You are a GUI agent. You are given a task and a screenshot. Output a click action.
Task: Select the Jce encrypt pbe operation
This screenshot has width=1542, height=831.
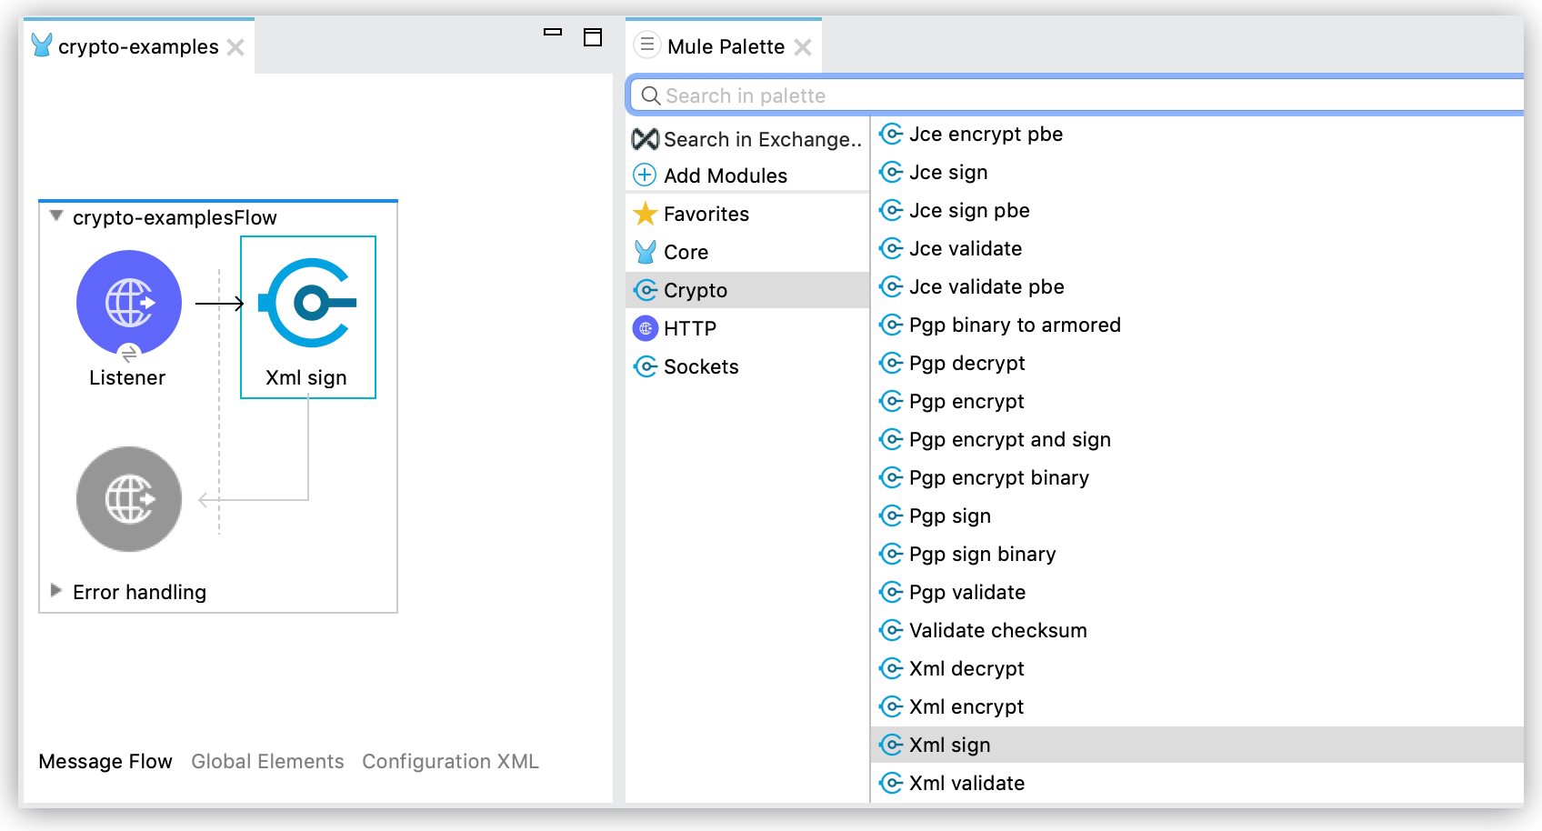[986, 134]
